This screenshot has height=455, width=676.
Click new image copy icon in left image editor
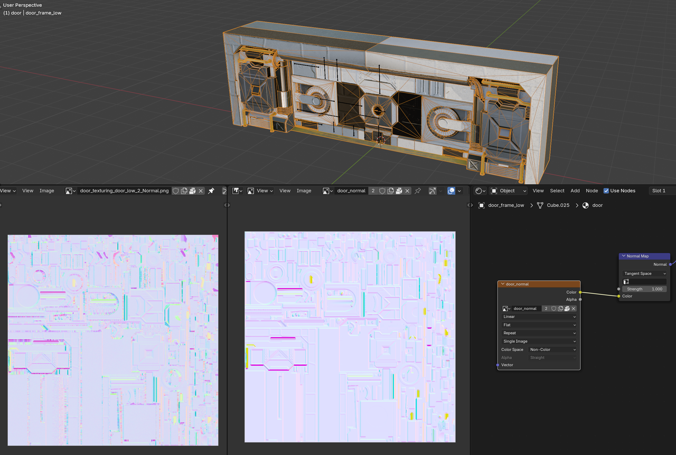(184, 191)
